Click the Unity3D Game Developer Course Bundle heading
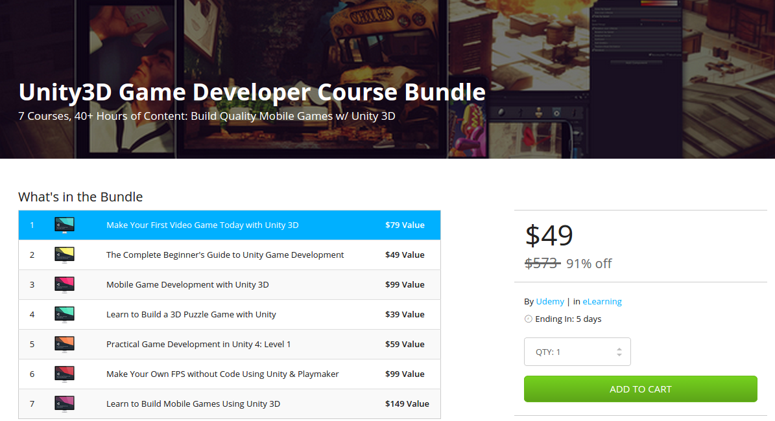775x421 pixels. click(x=252, y=93)
